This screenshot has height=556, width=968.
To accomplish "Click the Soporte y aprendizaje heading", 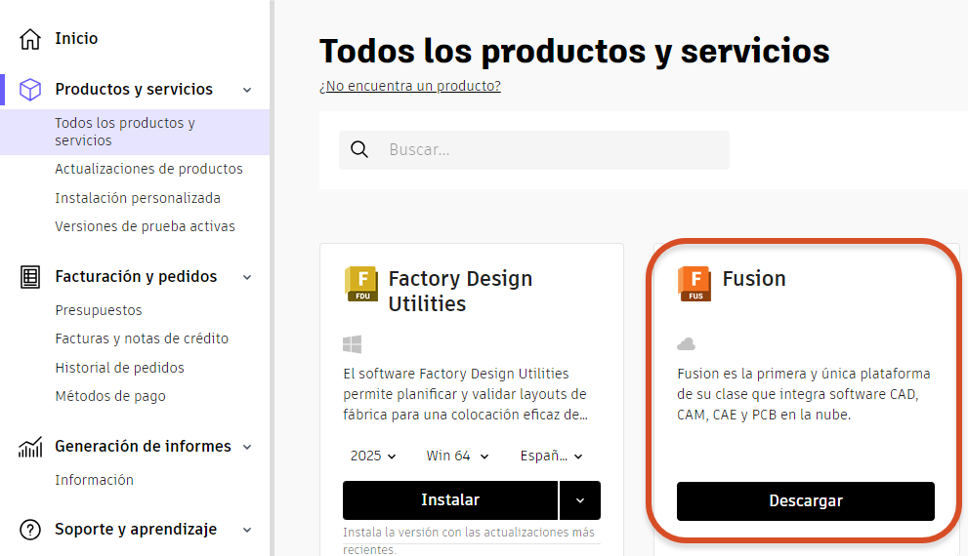I will point(136,530).
